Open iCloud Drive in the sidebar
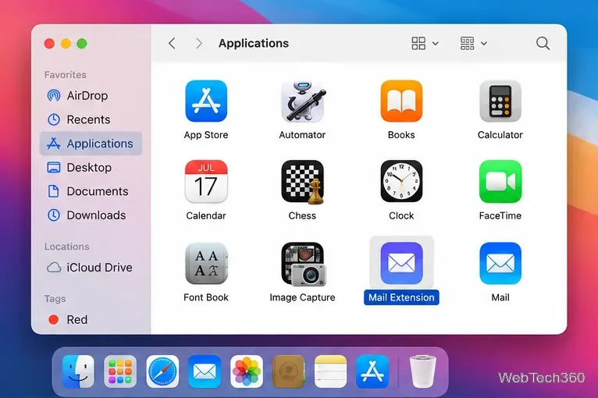Viewport: 598px width, 398px height. 91,267
